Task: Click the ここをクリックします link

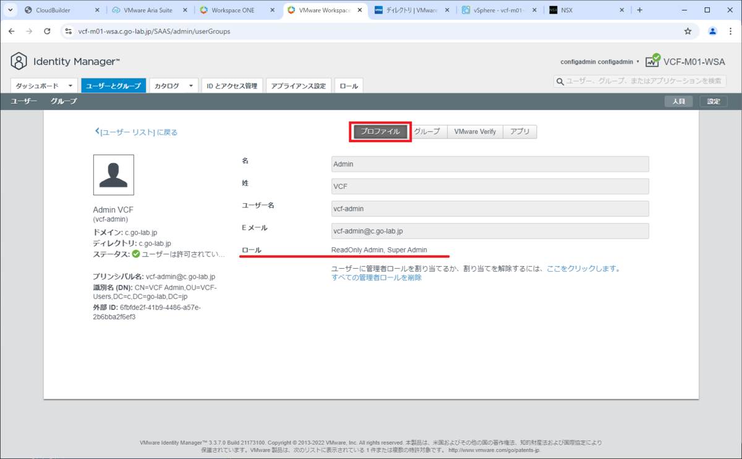Action: click(x=583, y=269)
